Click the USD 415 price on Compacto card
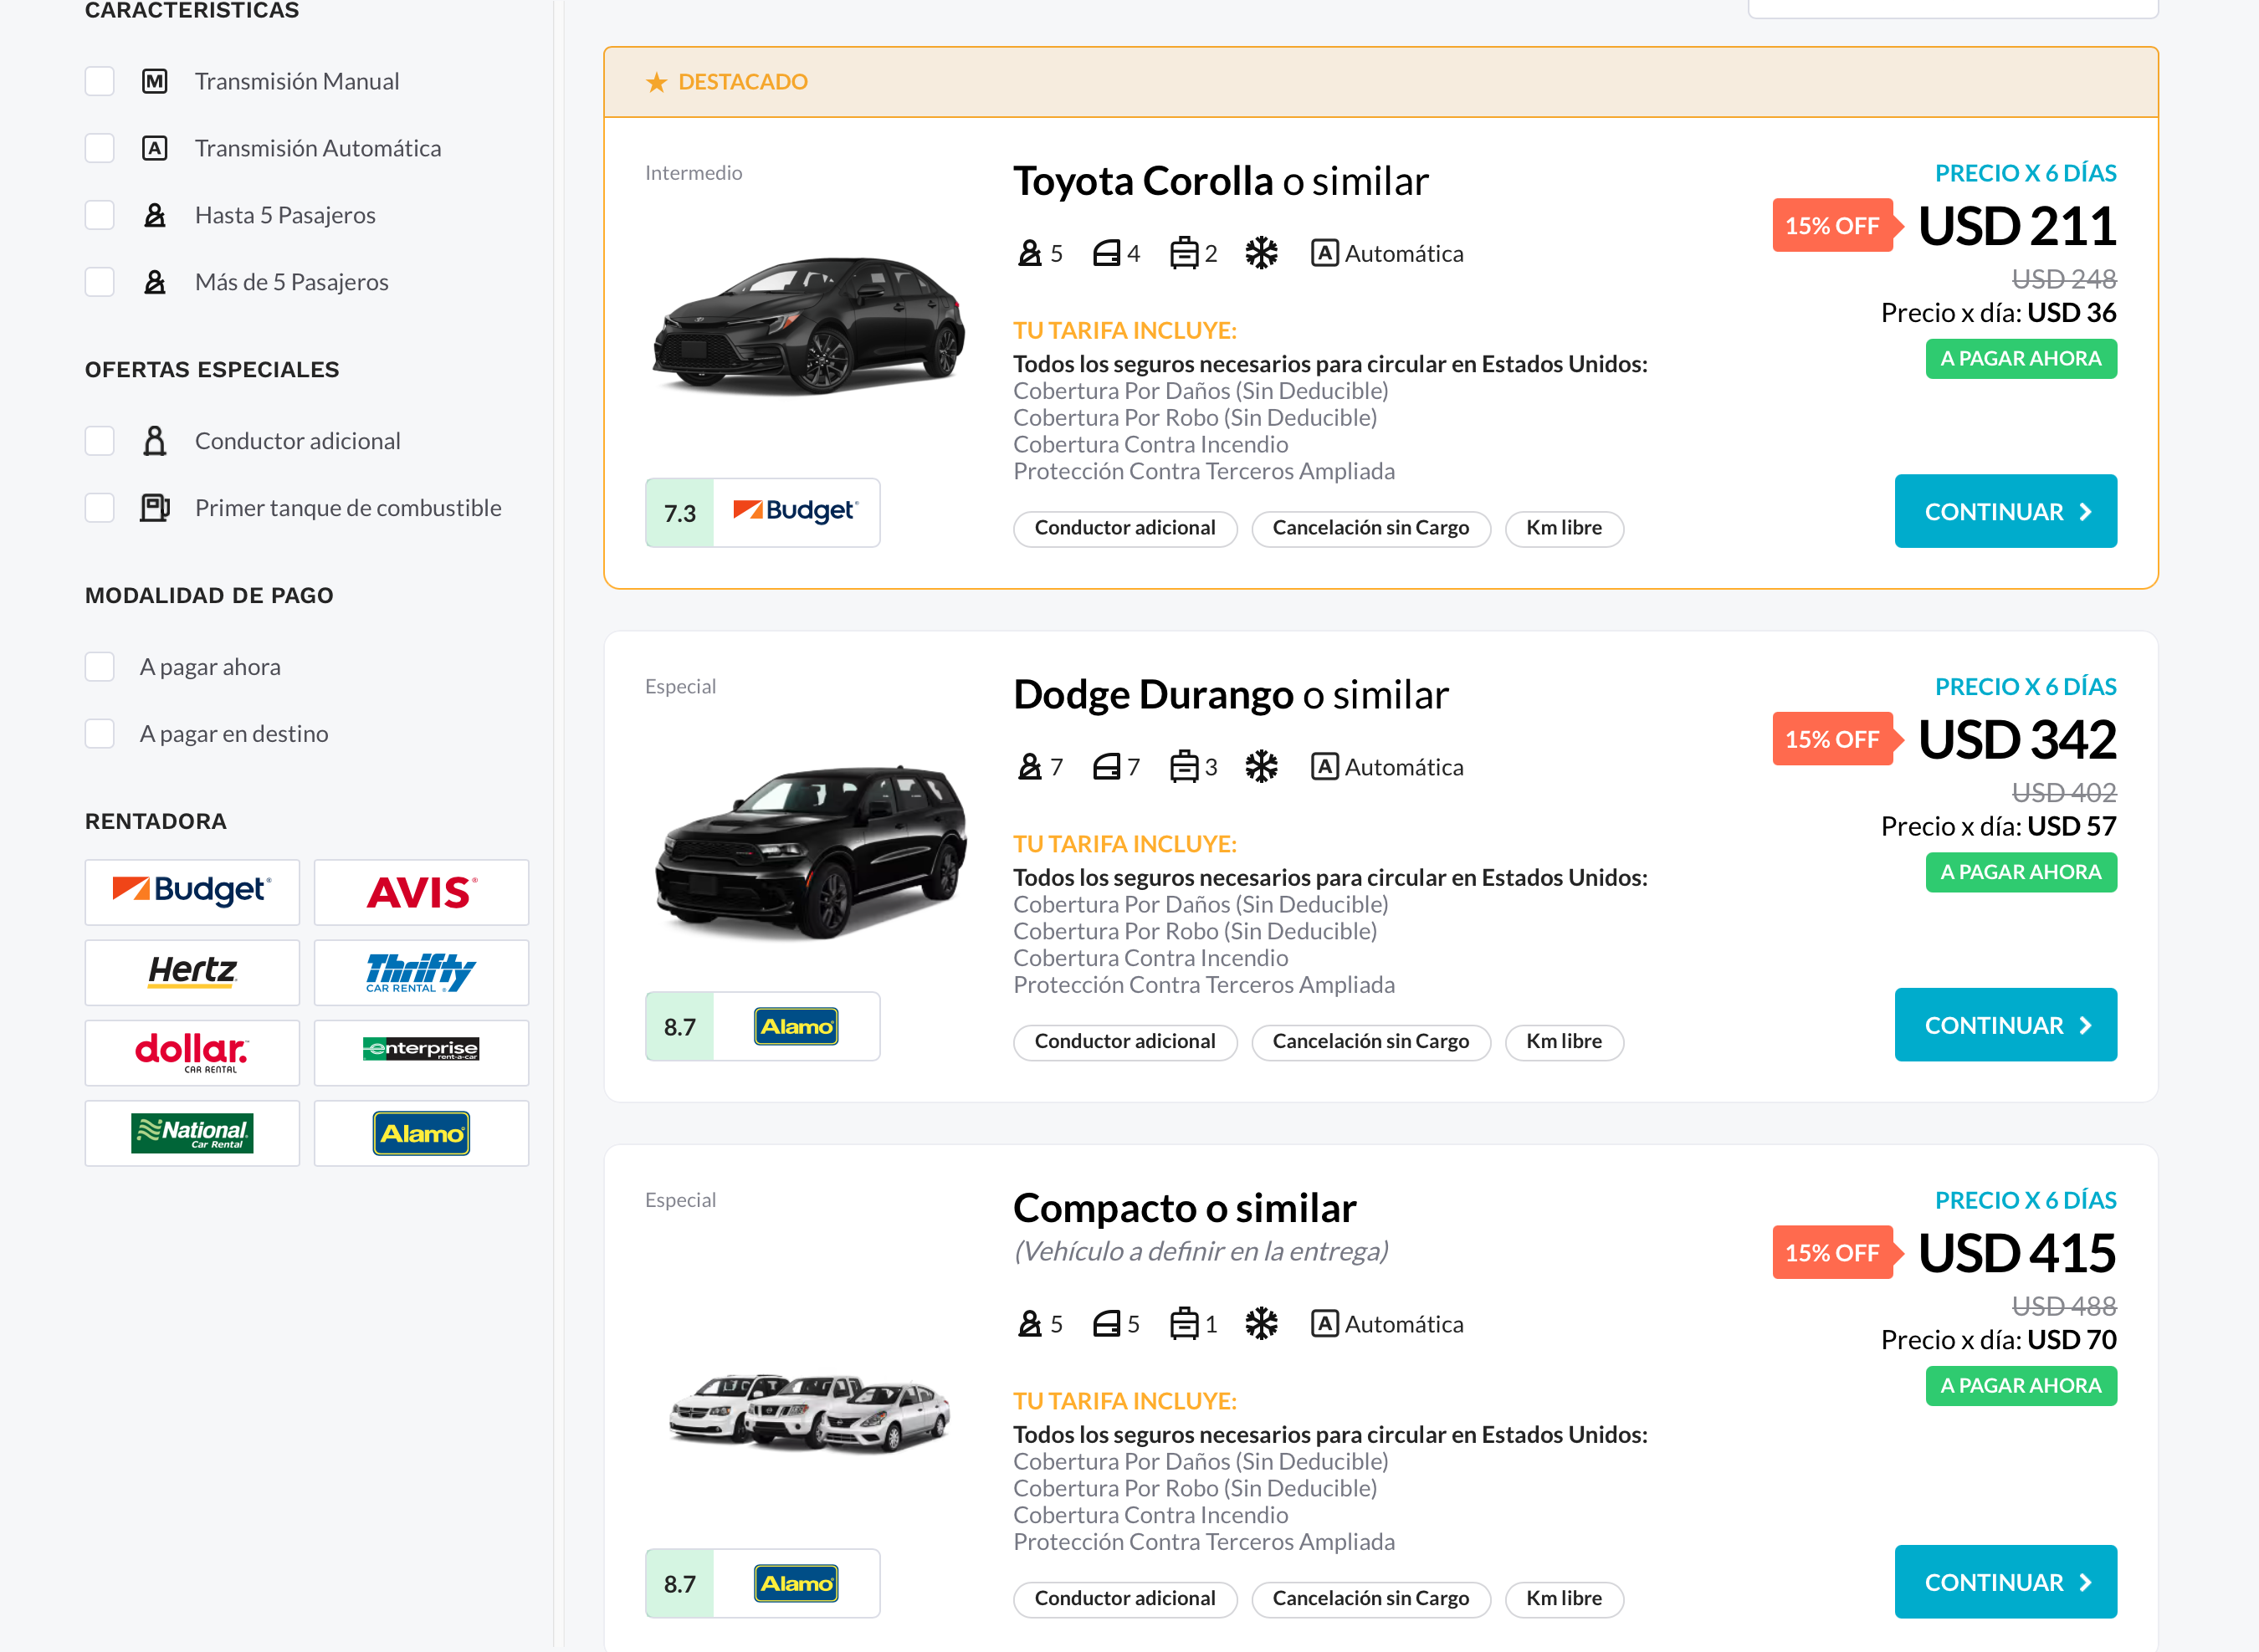 click(2018, 1253)
